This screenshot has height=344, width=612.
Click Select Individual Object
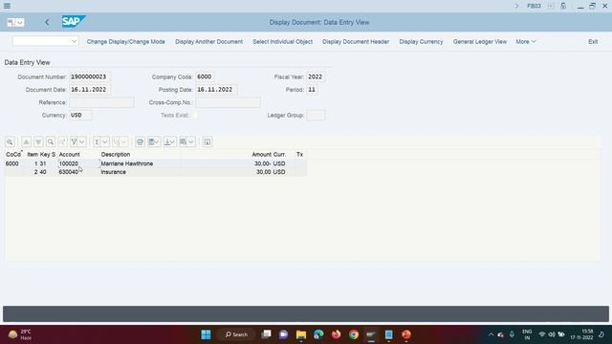pyautogui.click(x=283, y=42)
